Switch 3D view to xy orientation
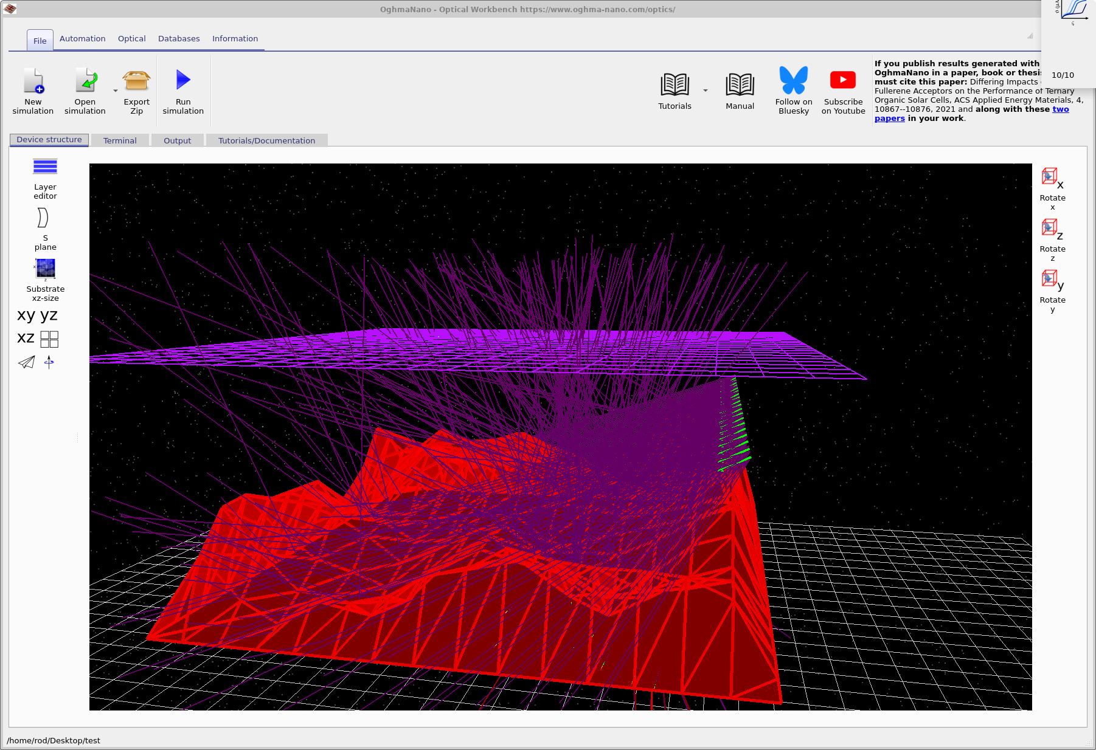 pyautogui.click(x=25, y=315)
